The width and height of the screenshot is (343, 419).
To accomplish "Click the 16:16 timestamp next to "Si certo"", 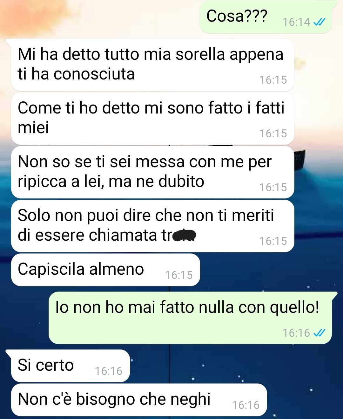I will click(x=109, y=371).
